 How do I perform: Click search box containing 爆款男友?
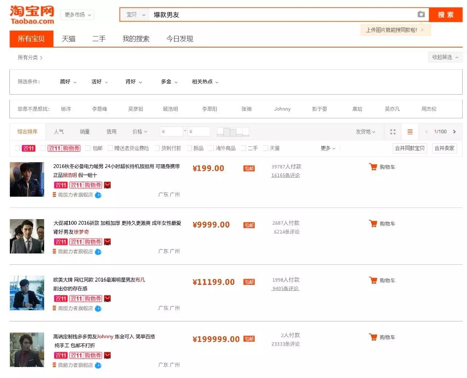[x=283, y=15]
